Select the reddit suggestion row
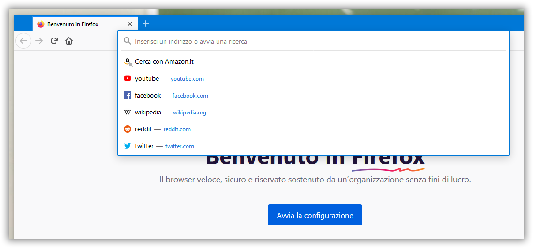533x248 pixels. point(313,129)
